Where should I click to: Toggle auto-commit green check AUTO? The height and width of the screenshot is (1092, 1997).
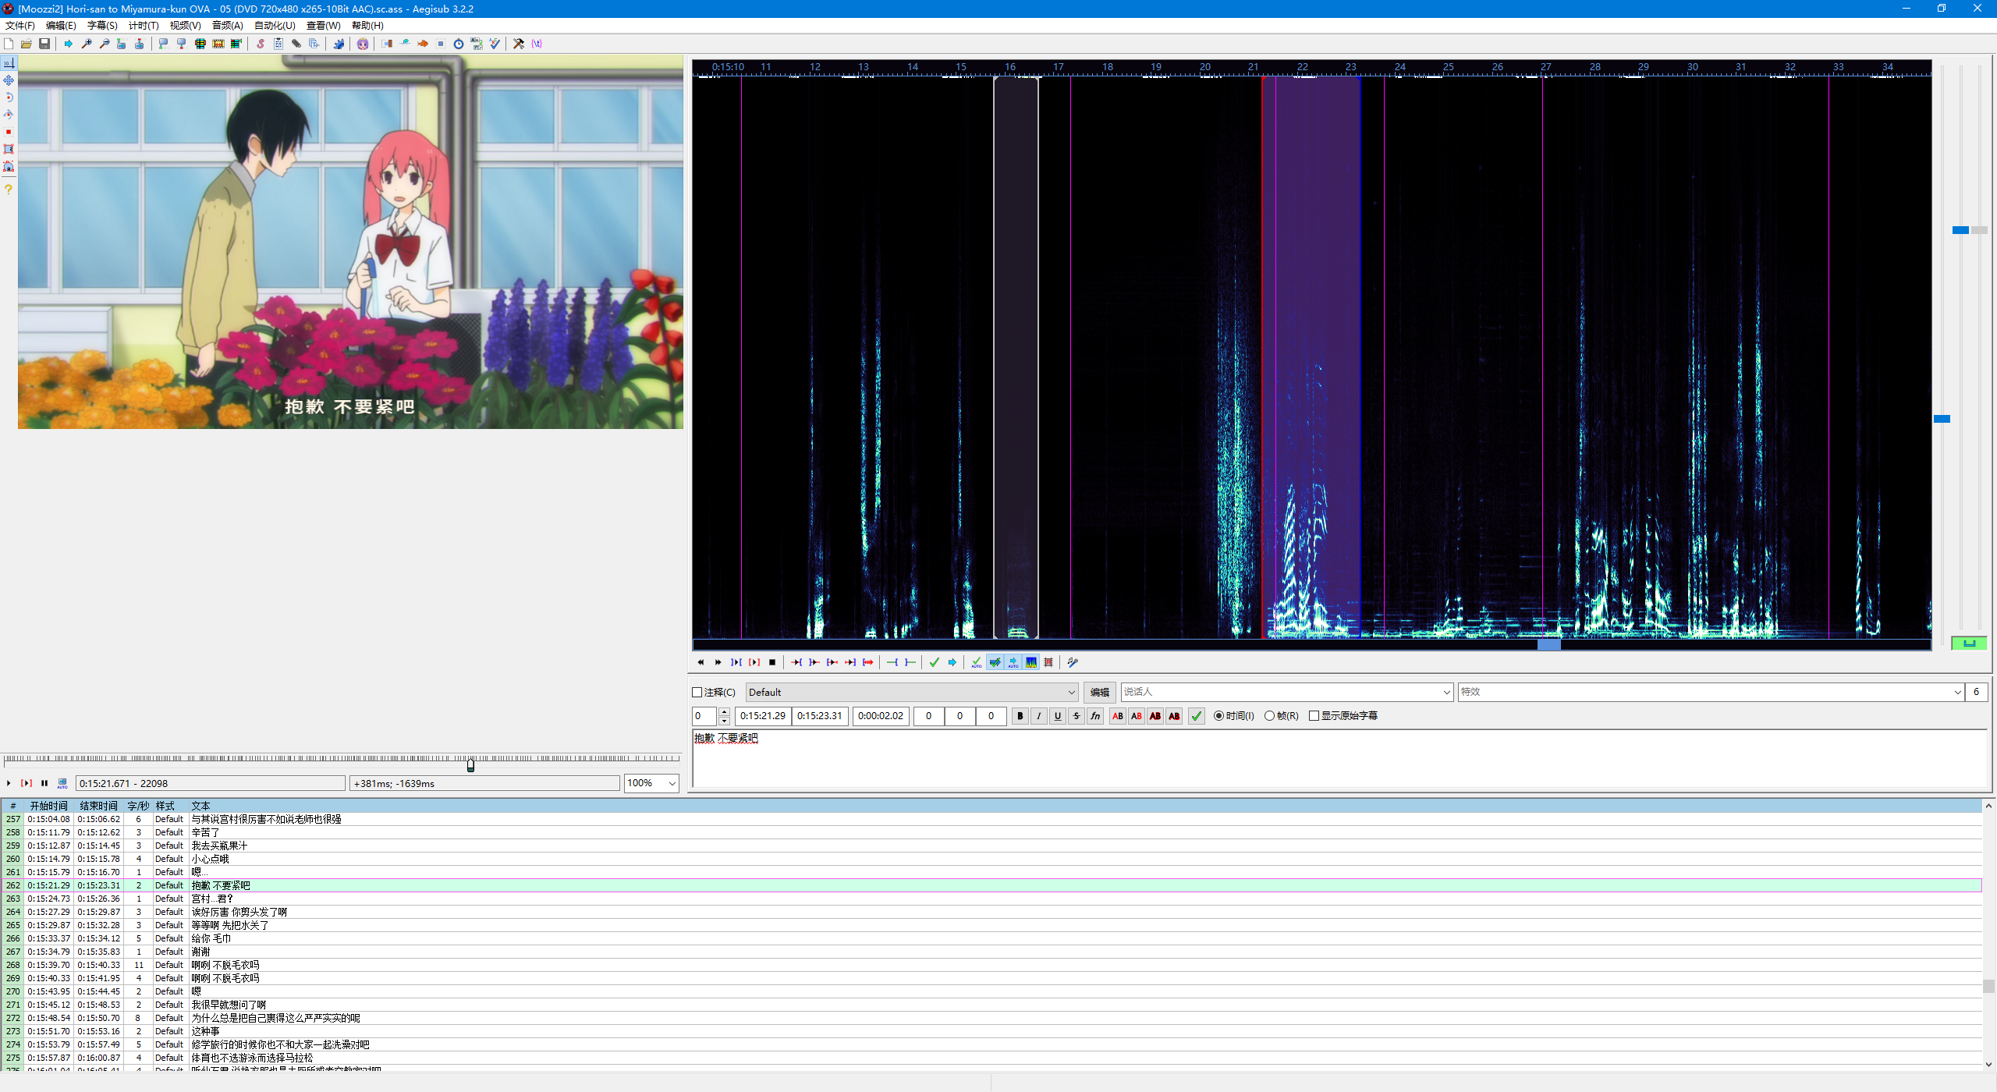click(x=977, y=662)
